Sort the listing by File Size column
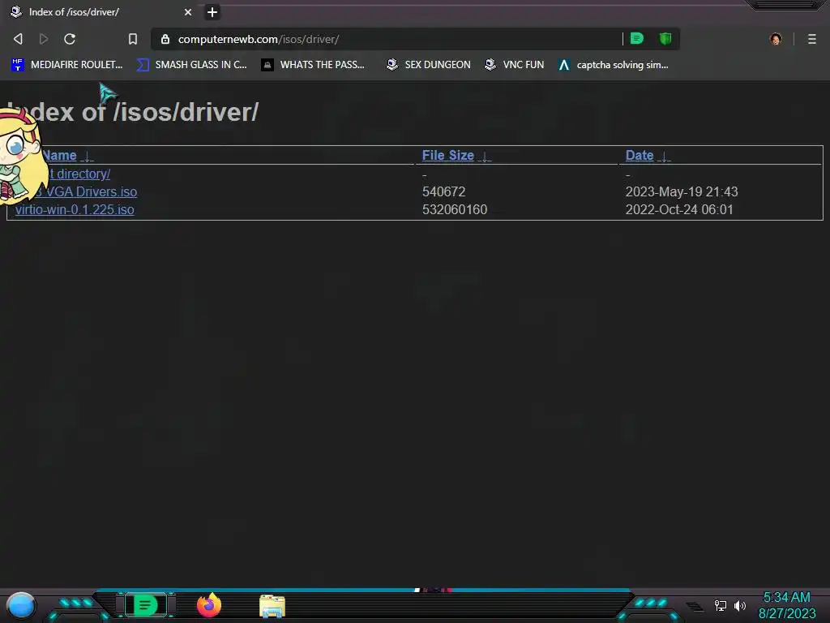 pyautogui.click(x=447, y=155)
